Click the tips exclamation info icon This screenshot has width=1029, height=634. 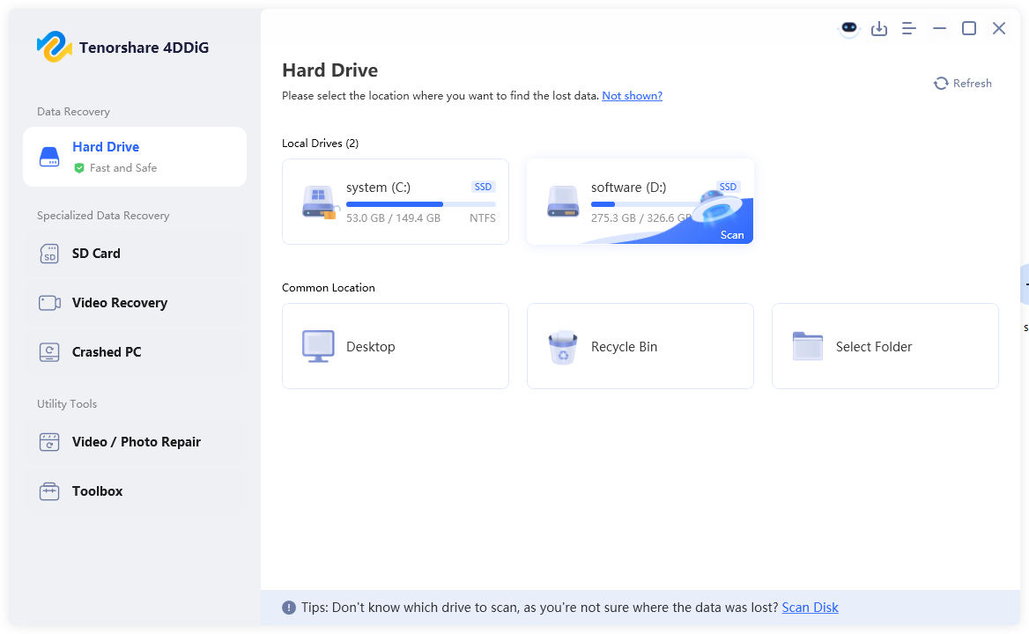289,608
